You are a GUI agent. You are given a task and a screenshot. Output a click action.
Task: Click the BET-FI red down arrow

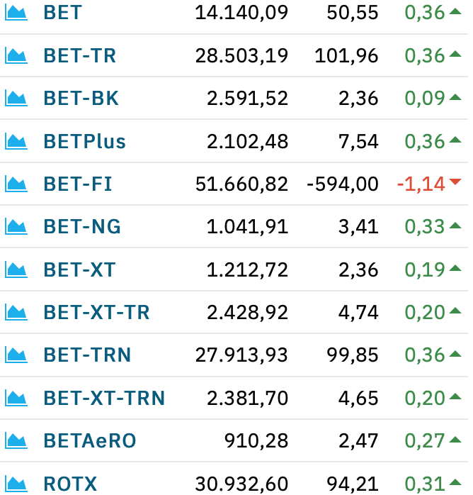pos(455,182)
